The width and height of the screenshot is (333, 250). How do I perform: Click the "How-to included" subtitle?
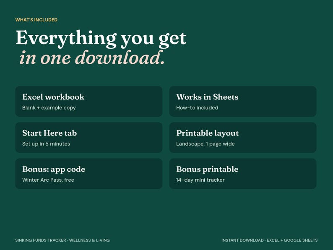coord(197,108)
